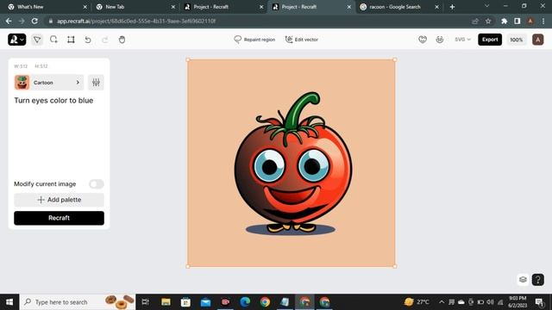This screenshot has width=552, height=310.
Task: Click Add palette
Action: tap(59, 200)
